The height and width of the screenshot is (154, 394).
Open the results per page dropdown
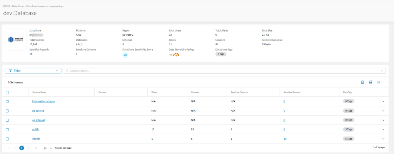pos(48,148)
